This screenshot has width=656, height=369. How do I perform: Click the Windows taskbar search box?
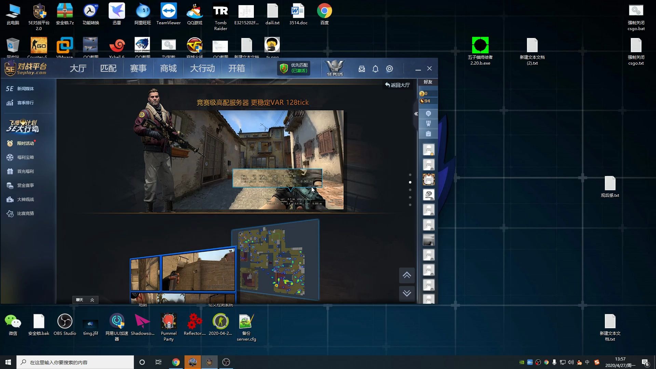pos(75,362)
